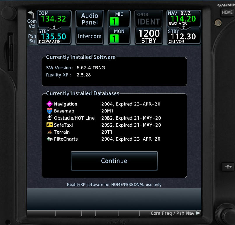The width and height of the screenshot is (235, 225).
Task: Click the RealityXP HOME/PERSONAL use notice
Action: coord(114,185)
